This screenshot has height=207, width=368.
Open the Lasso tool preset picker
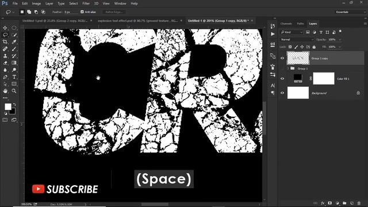tap(10, 11)
